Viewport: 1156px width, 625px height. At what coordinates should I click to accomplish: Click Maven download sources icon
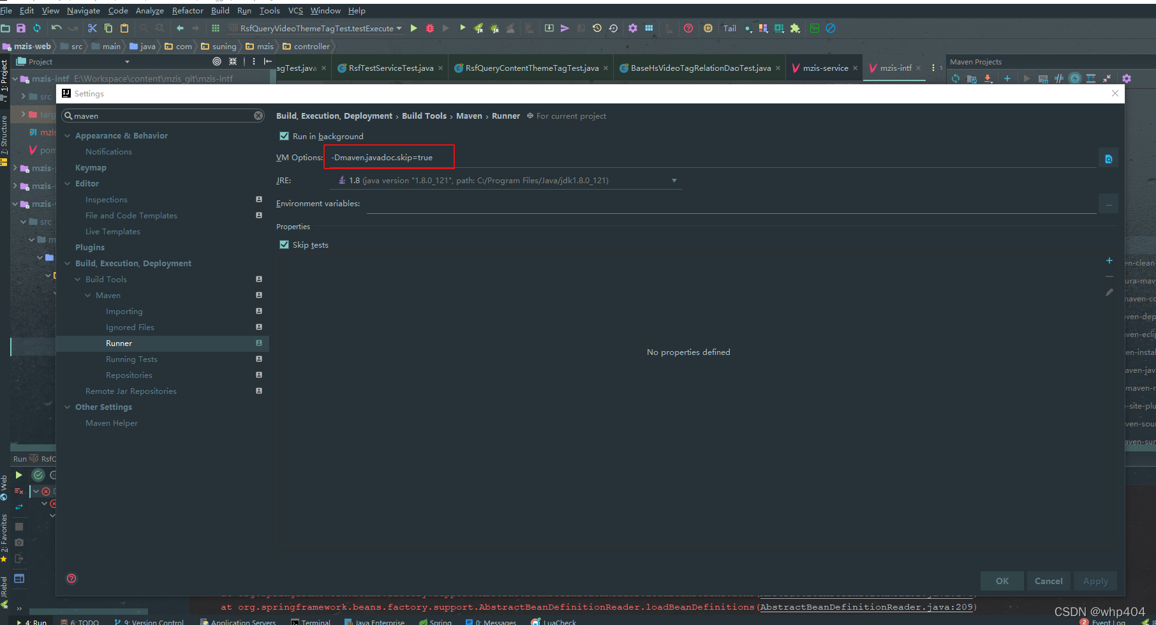pos(988,79)
